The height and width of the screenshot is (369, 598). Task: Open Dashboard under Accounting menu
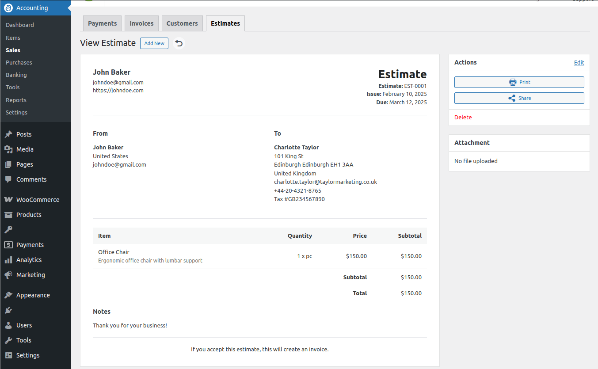(20, 25)
